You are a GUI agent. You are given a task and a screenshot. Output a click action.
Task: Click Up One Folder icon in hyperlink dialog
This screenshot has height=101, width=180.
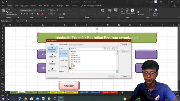tap(108, 49)
